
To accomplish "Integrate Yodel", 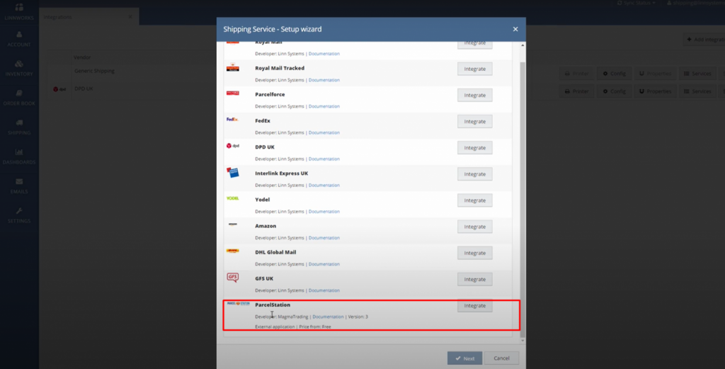I will coord(475,200).
